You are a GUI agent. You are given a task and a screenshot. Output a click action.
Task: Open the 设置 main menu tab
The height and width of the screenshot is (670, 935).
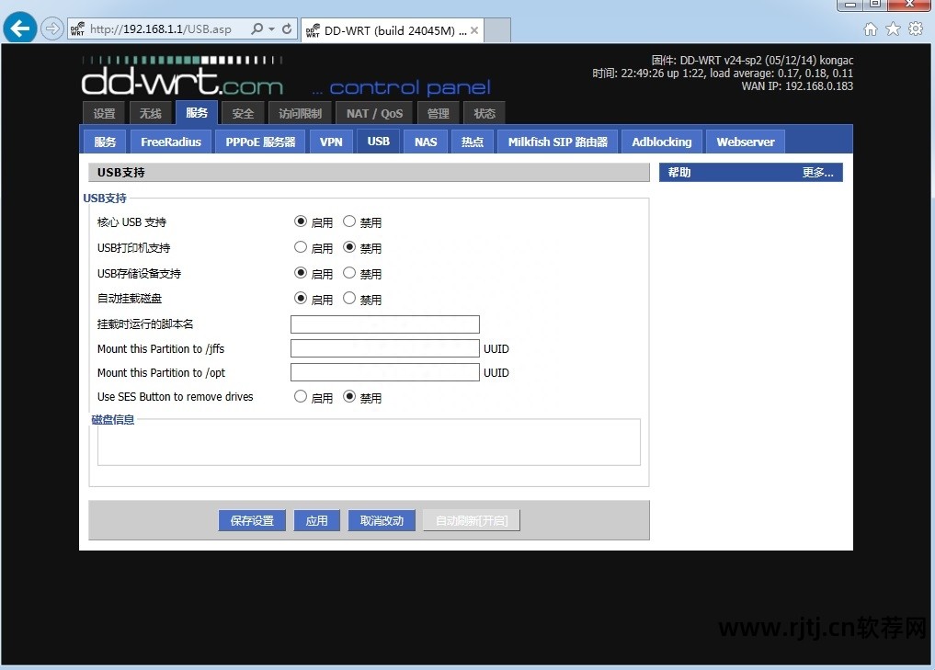point(105,113)
